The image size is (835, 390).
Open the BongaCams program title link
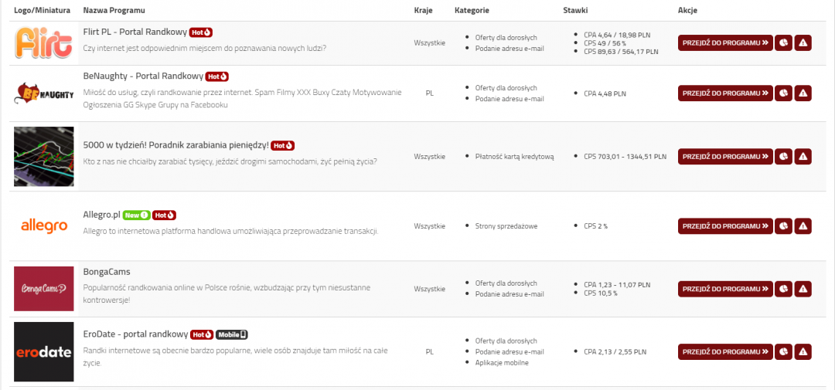pyautogui.click(x=107, y=272)
